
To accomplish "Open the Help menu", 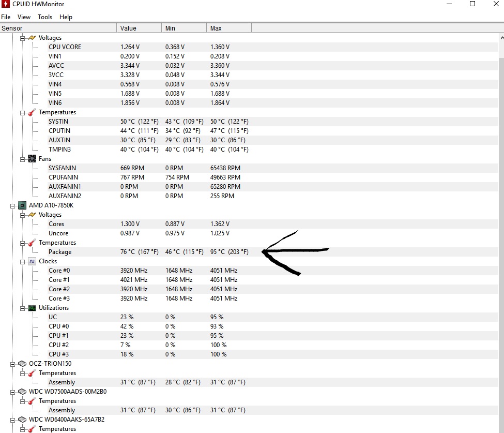I will 66,17.
